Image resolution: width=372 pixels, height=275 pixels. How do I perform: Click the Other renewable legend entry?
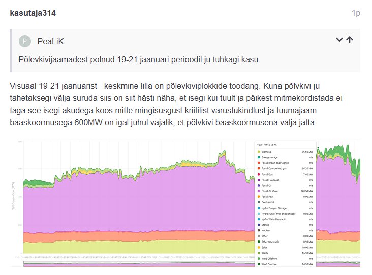[x=271, y=242]
